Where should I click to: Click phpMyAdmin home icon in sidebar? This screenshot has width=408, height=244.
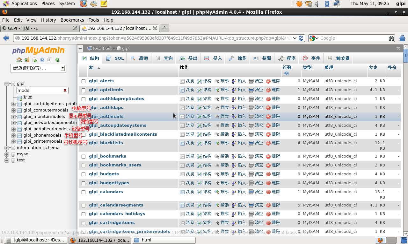pyautogui.click(x=19, y=60)
